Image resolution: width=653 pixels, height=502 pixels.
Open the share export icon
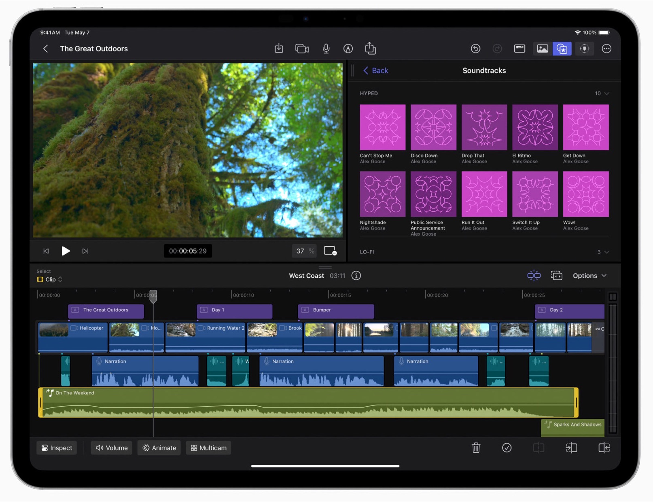tap(370, 48)
